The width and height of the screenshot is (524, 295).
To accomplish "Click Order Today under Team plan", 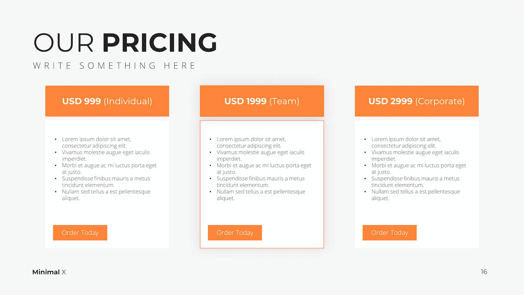I will (235, 233).
